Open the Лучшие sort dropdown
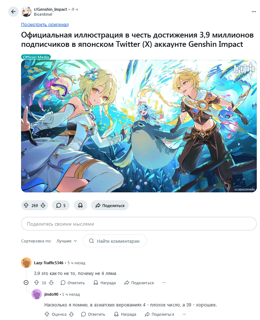260x320 pixels. [67, 241]
